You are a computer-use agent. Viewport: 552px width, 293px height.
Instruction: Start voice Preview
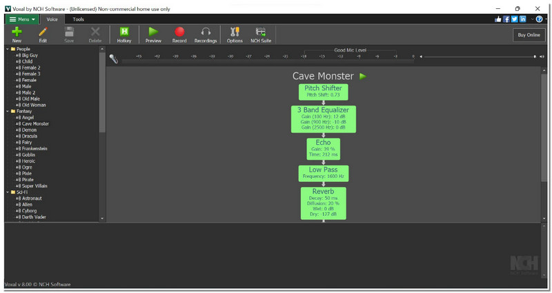click(153, 34)
